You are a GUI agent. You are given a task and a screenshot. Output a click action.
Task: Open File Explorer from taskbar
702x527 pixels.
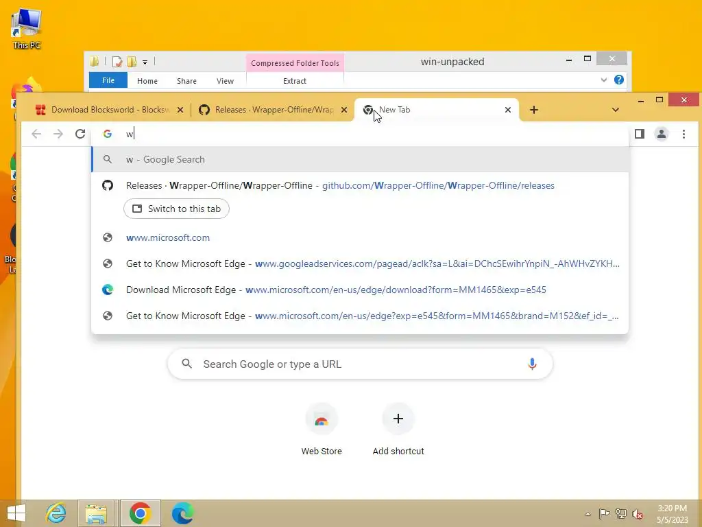[96, 513]
